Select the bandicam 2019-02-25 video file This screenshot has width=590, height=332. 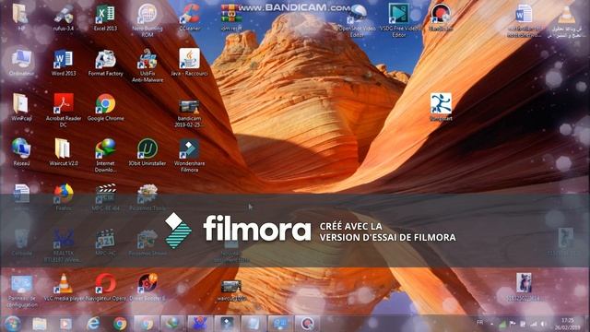[189, 113]
